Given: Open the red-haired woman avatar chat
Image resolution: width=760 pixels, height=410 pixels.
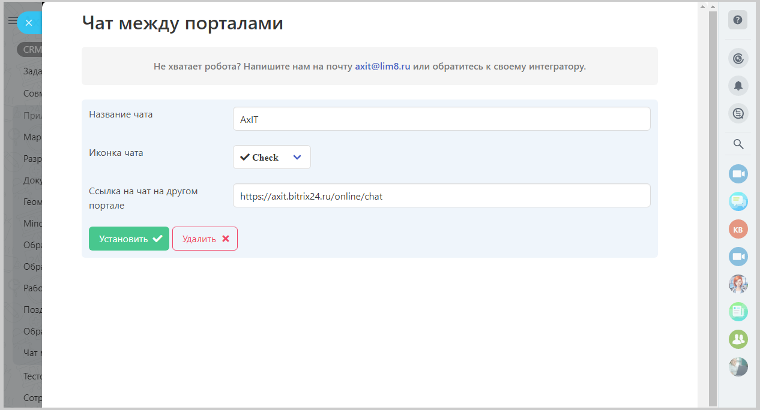Looking at the screenshot, I should (x=738, y=284).
